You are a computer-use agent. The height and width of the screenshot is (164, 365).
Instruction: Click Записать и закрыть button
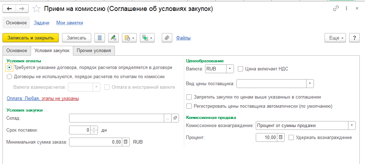[x=30, y=38]
